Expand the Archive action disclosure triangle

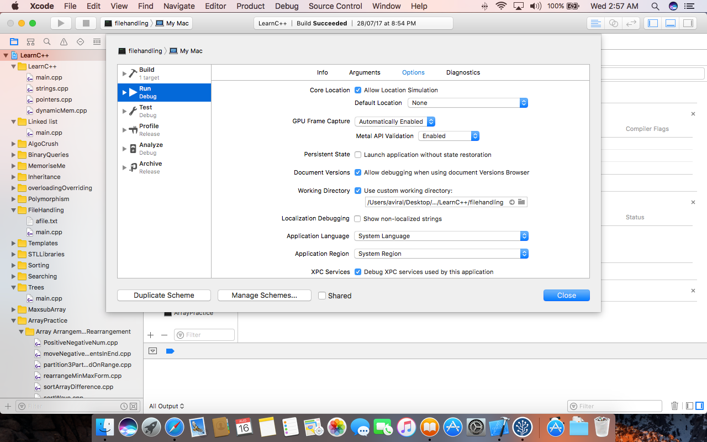click(x=124, y=167)
